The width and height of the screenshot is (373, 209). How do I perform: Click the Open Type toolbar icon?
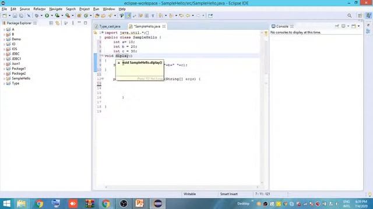tap(97, 16)
